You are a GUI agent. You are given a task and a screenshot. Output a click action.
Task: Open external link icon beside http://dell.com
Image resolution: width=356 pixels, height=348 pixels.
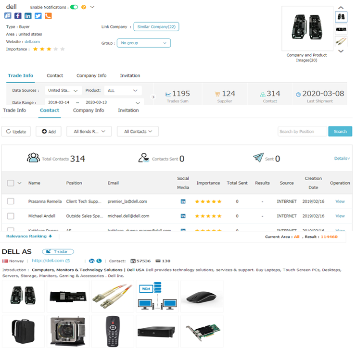(67, 261)
